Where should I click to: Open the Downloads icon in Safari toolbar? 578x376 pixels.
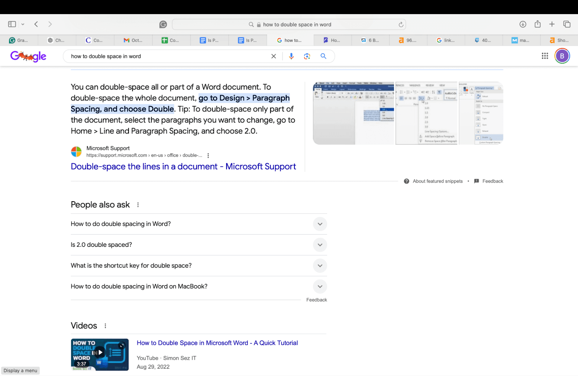[523, 24]
